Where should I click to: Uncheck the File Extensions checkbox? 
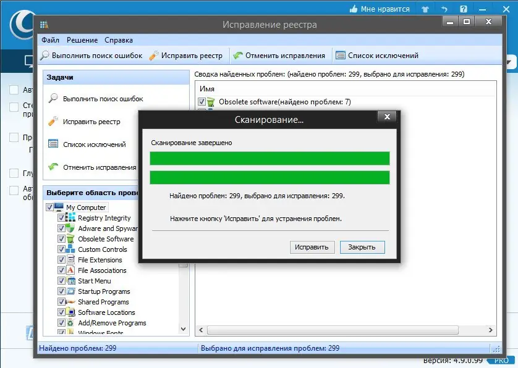(61, 259)
